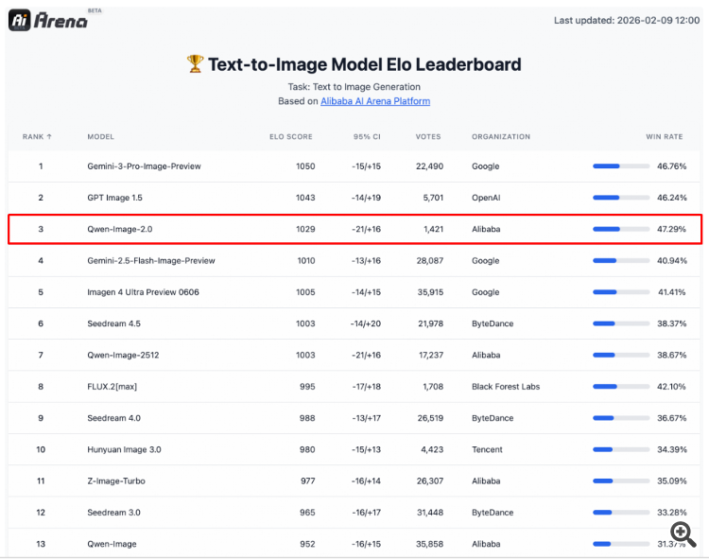Viewport: 709px width, 559px height.
Task: Click the FLUX.2[max] win rate bar
Action: coord(620,387)
